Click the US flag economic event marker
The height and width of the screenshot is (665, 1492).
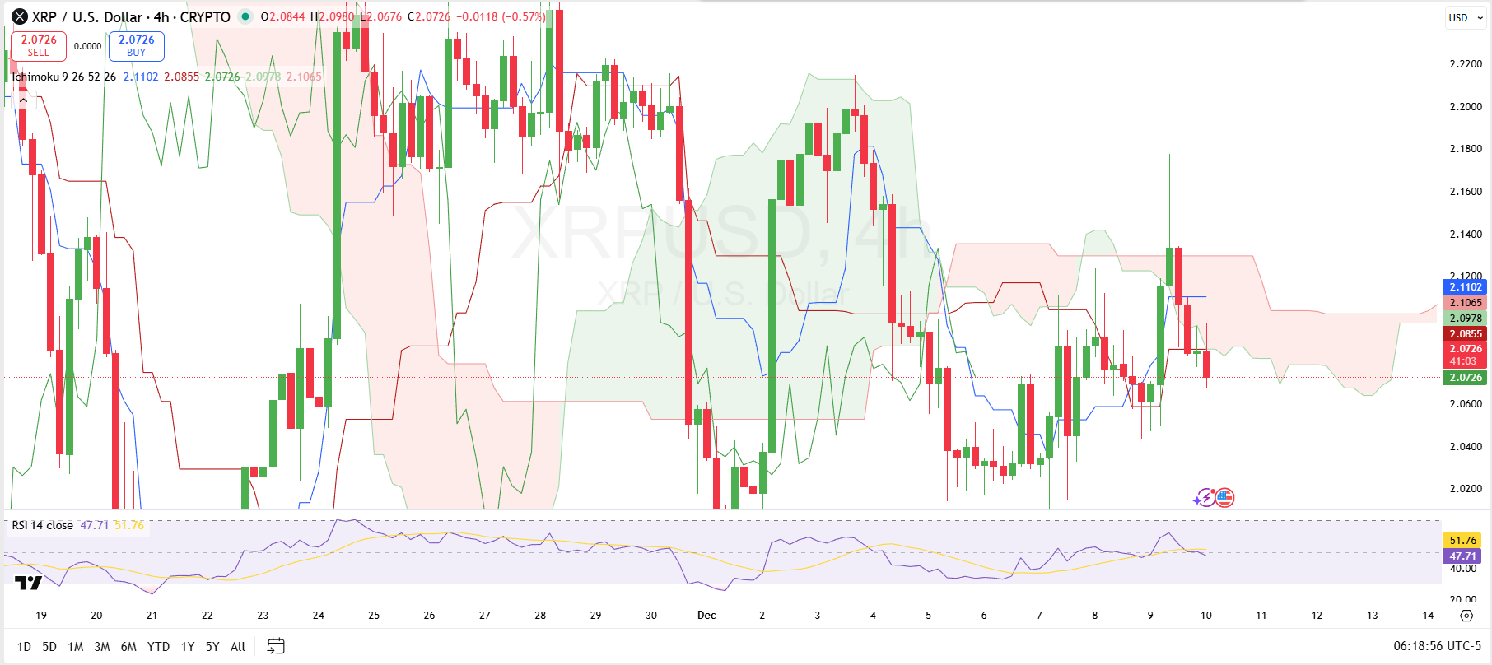tap(1224, 497)
